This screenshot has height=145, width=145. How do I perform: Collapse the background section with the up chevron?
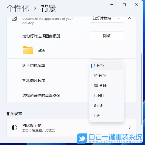[130, 18]
